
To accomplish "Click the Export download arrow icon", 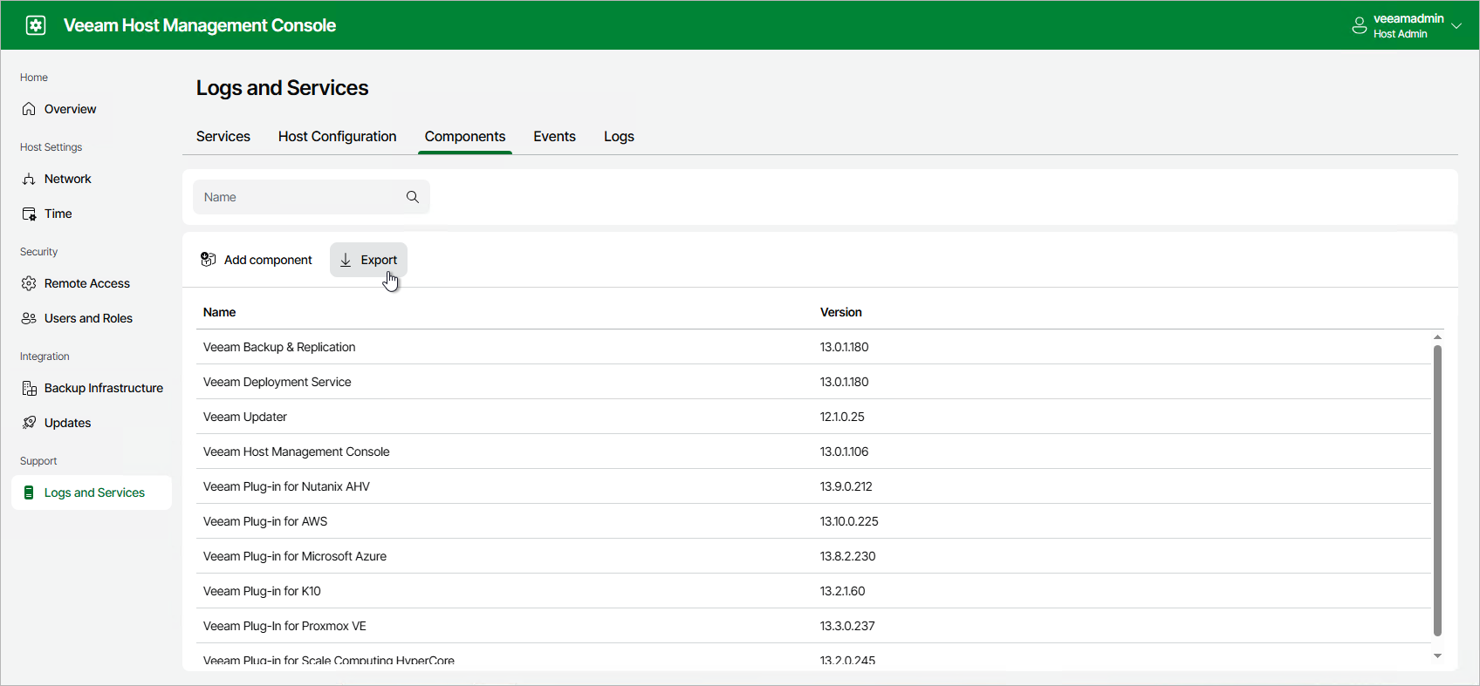I will click(x=346, y=260).
